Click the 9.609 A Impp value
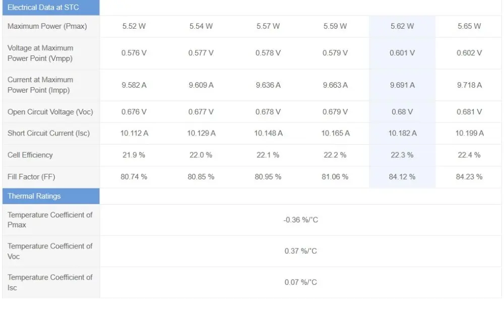 click(201, 85)
